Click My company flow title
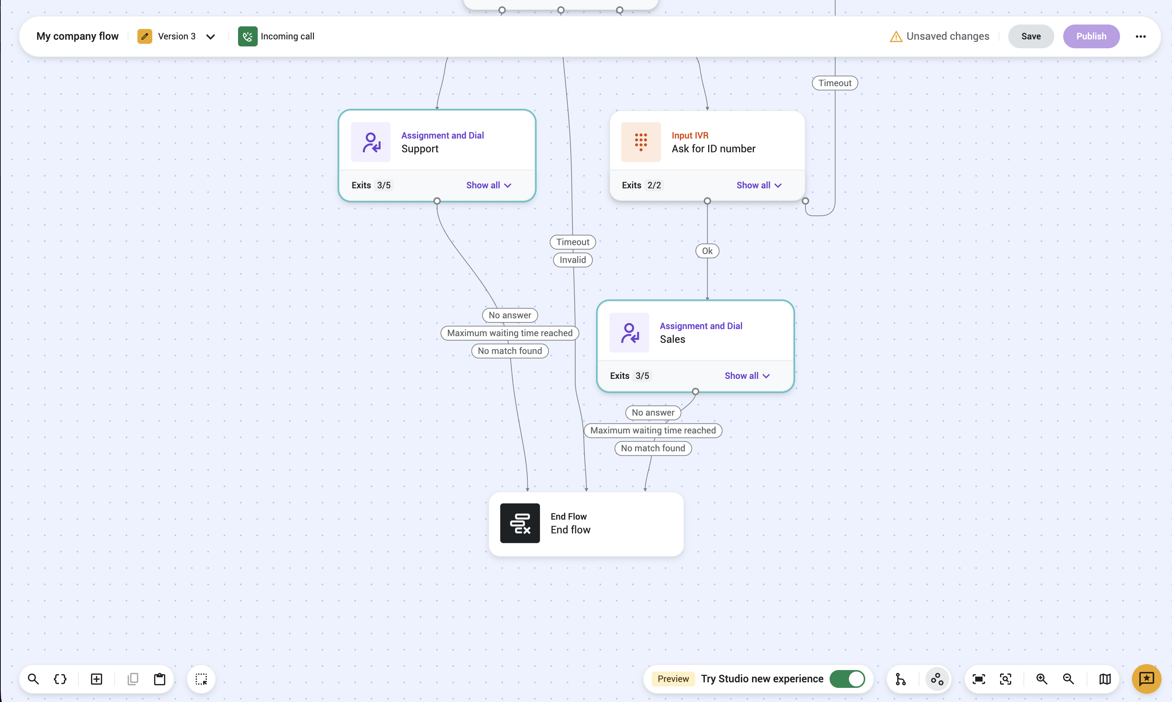This screenshot has width=1172, height=702. 78,36
